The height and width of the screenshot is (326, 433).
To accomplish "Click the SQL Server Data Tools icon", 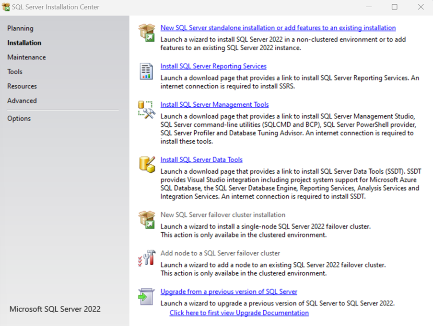I will click(x=146, y=164).
